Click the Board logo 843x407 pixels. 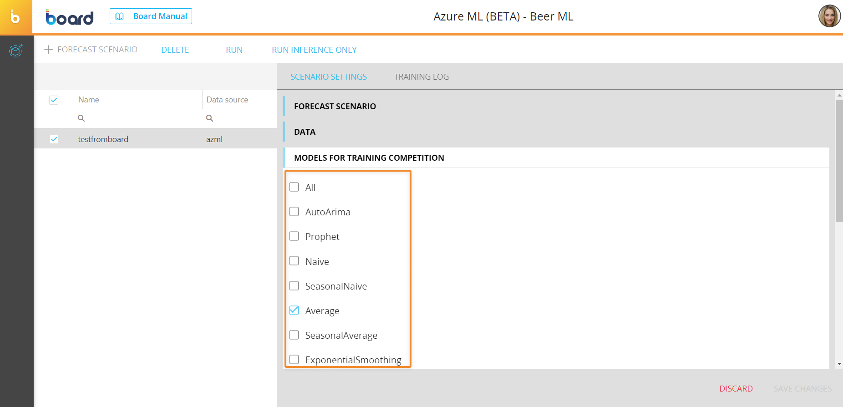pos(70,17)
